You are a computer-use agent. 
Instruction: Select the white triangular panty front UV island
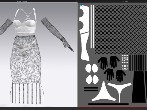tap(104, 94)
